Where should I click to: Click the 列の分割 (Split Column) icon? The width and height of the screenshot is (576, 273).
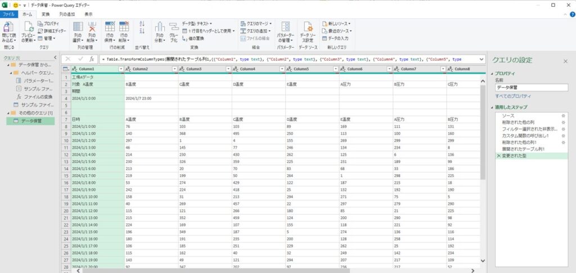coord(159,28)
